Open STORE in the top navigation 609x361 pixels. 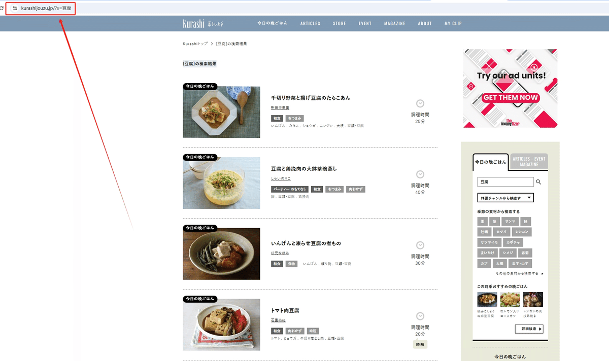tap(340, 23)
